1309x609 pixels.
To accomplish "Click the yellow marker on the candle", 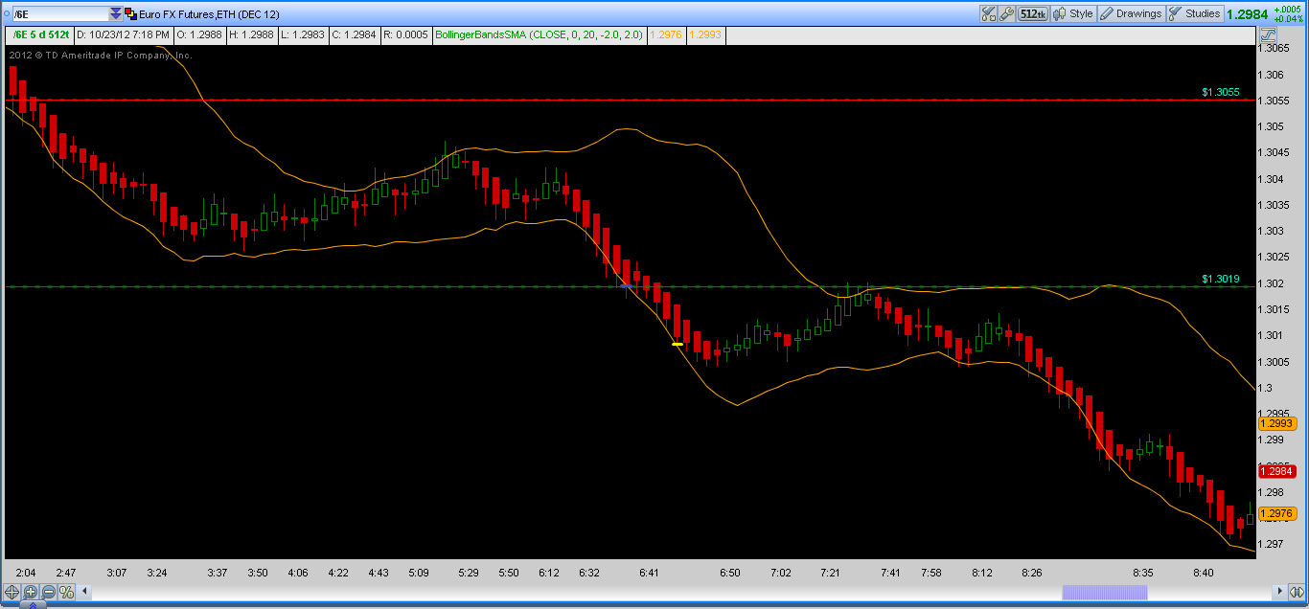I will (677, 344).
